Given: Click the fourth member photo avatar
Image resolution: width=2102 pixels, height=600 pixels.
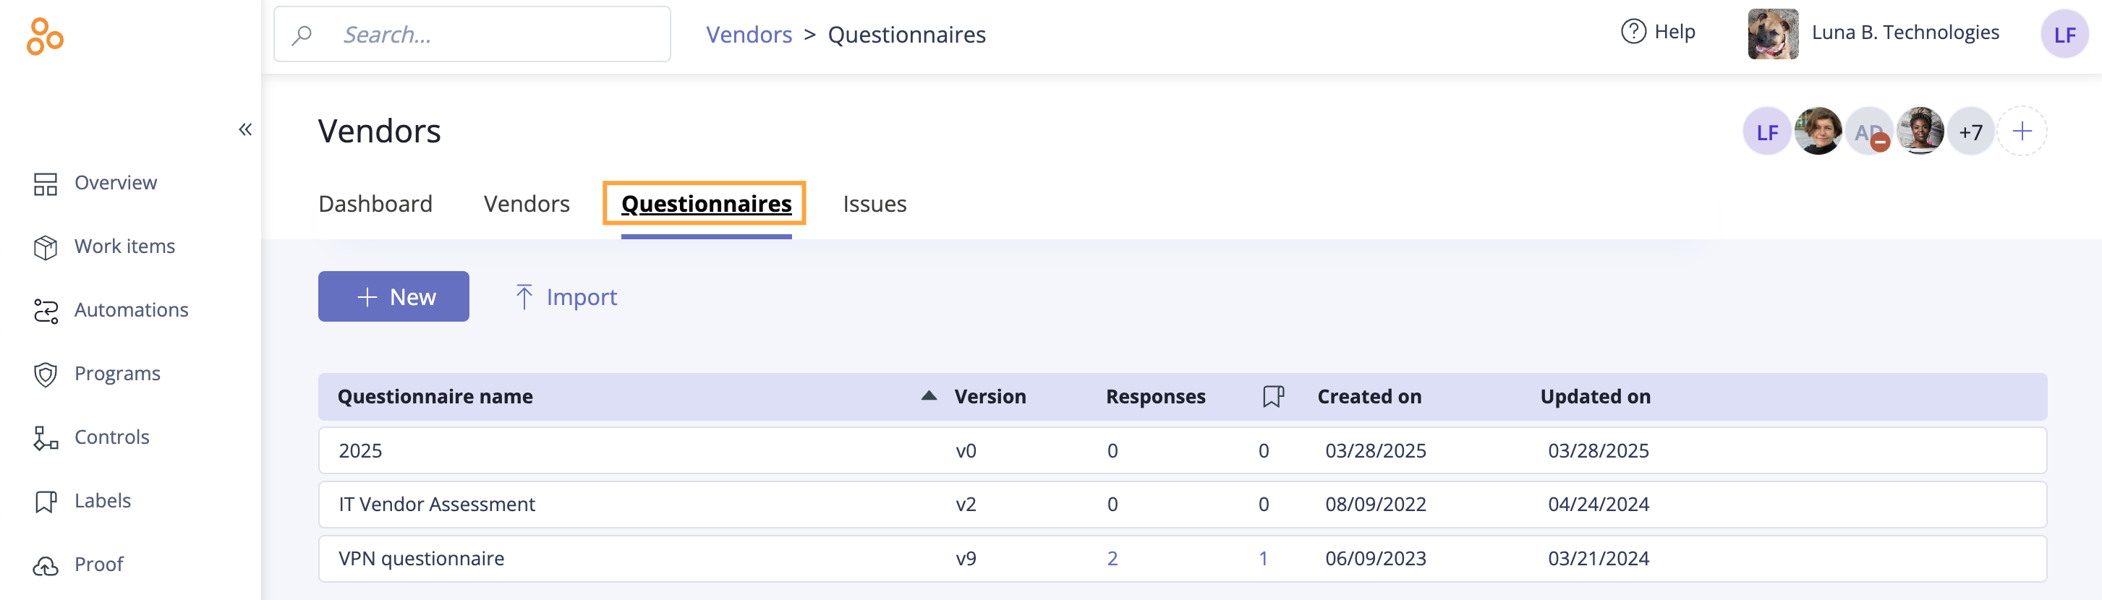Looking at the screenshot, I should [1919, 132].
